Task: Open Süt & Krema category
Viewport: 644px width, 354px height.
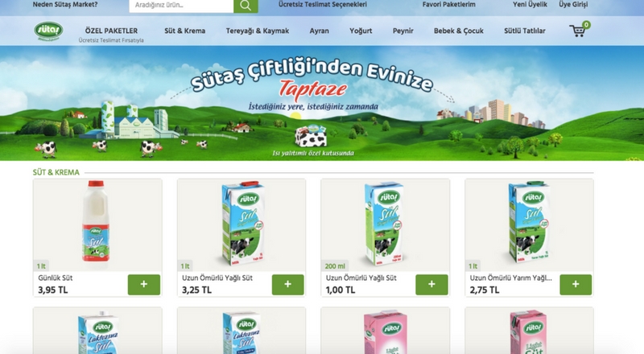Action: 185,31
